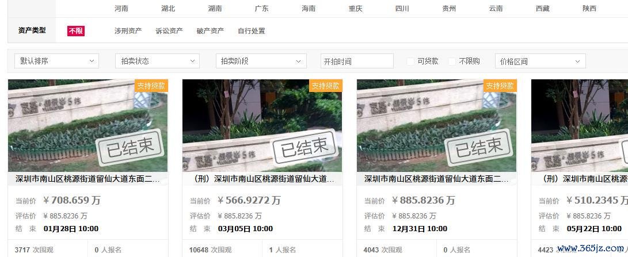Open title link of 05月22日 listing
Viewport: 628px width, 257px height.
583,179
